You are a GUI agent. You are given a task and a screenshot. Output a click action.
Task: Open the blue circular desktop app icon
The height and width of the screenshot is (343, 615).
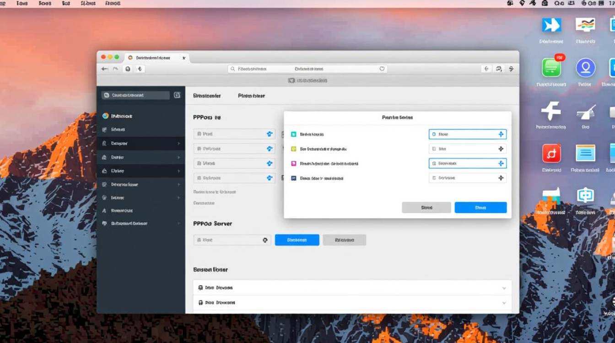click(x=585, y=68)
